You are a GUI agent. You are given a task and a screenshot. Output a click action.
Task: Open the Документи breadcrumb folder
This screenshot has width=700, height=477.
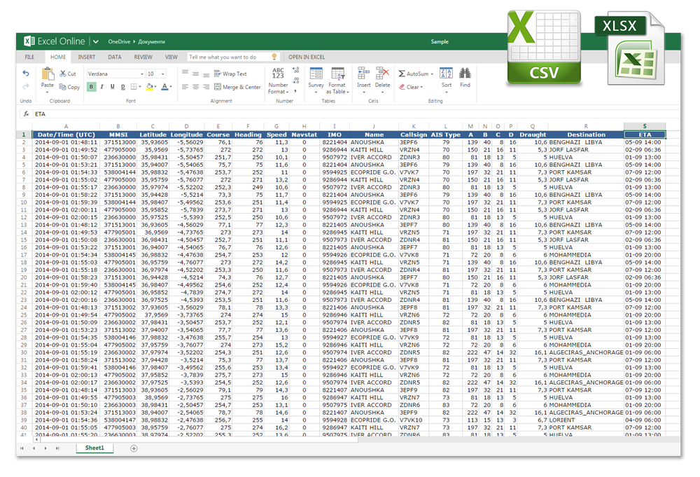point(151,41)
